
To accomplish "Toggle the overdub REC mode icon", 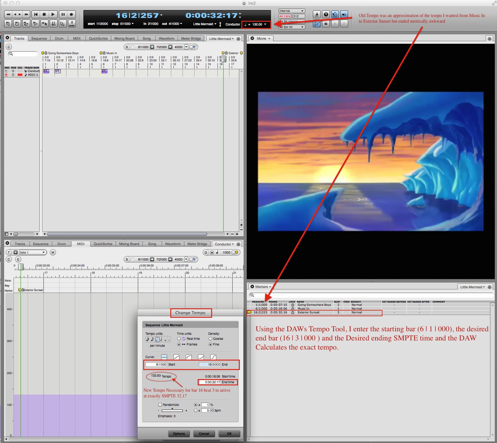I will click(x=54, y=23).
